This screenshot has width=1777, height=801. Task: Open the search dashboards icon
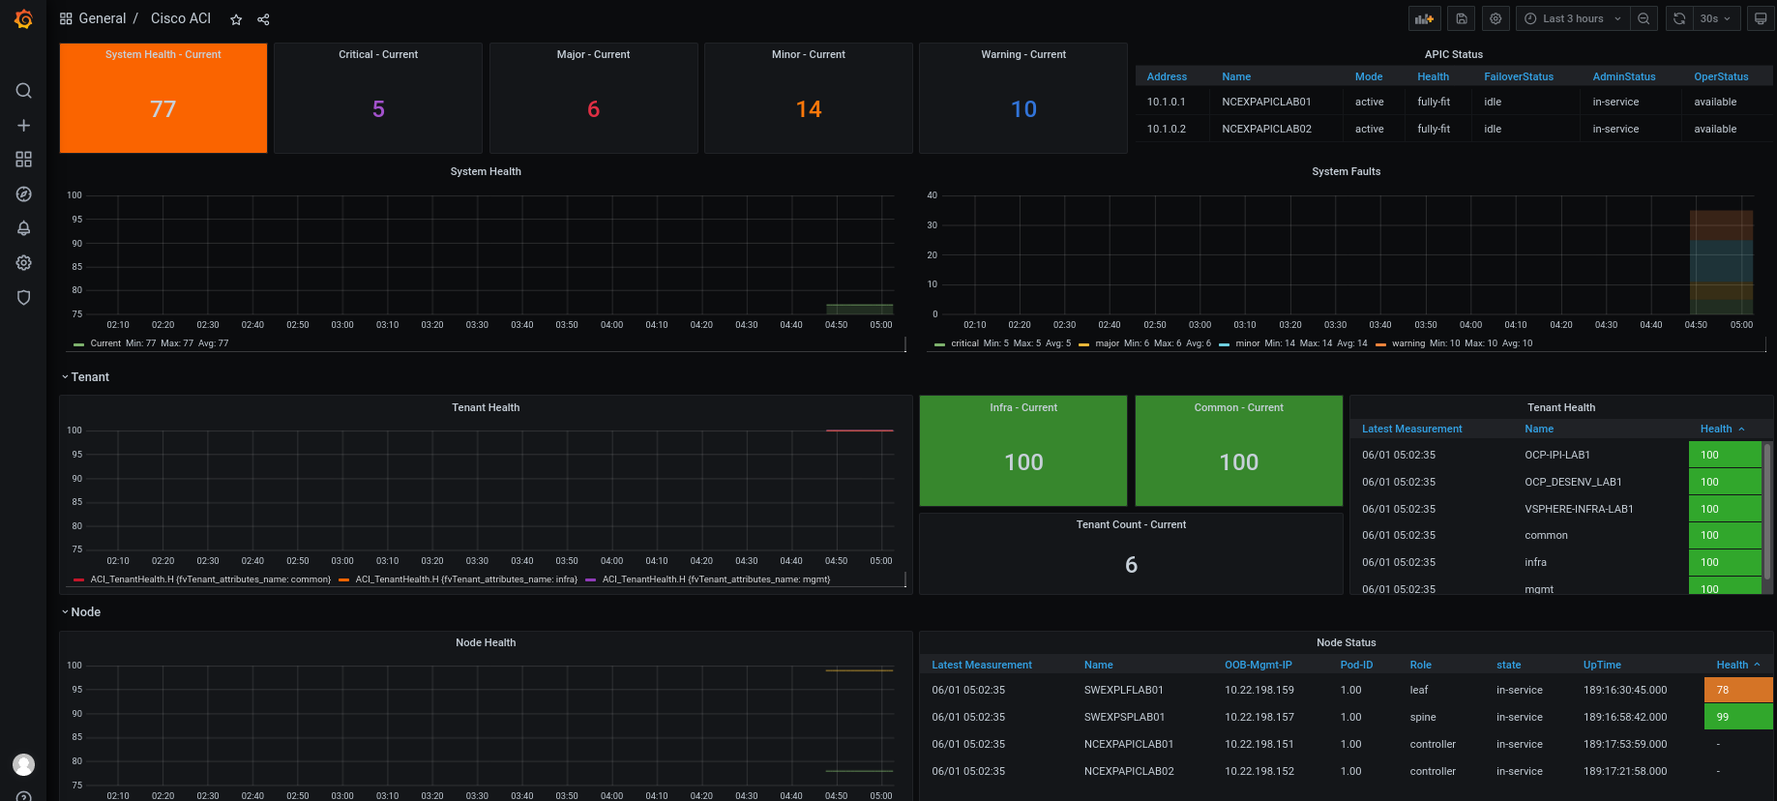[x=24, y=91]
